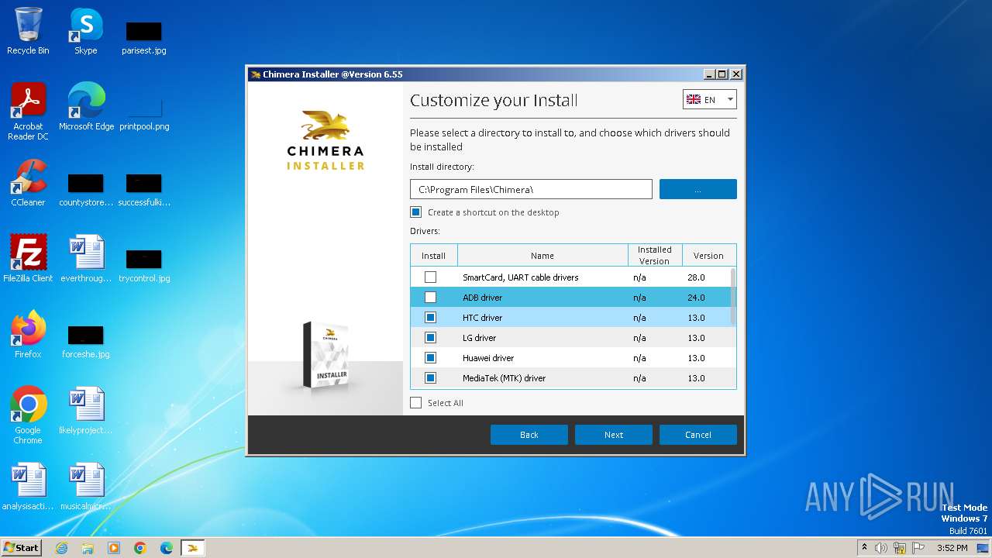Click the Version column header

(x=708, y=256)
